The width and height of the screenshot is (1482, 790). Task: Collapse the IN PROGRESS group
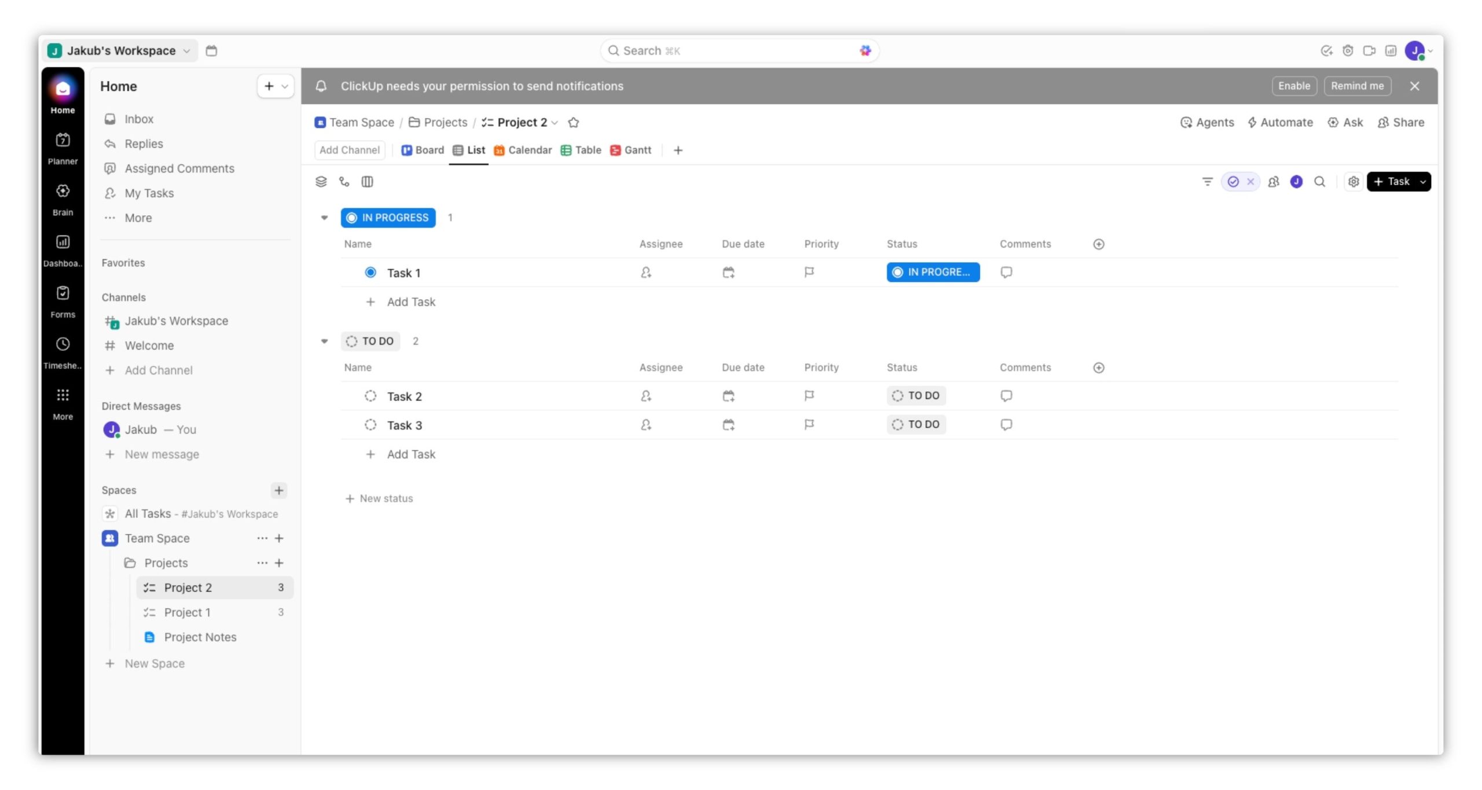[x=324, y=218]
